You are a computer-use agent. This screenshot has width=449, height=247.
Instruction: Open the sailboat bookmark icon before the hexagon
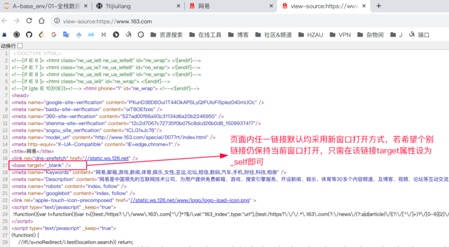click(128, 35)
